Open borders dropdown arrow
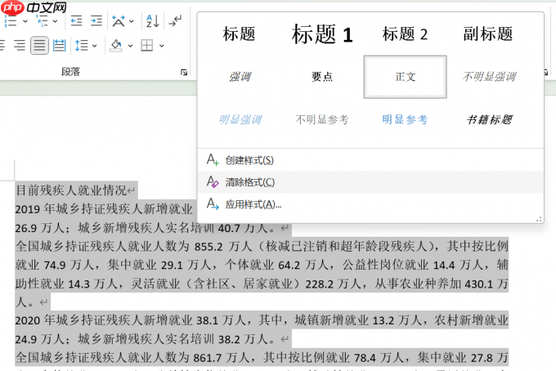This screenshot has width=556, height=371. click(x=162, y=46)
